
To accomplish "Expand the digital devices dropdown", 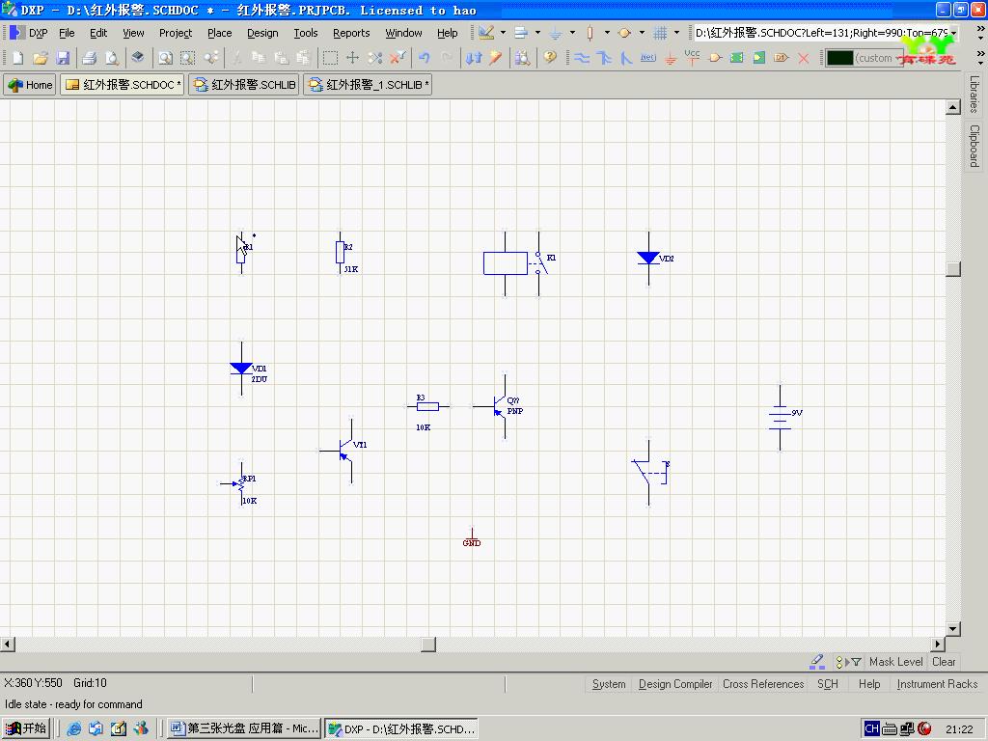I will point(607,33).
